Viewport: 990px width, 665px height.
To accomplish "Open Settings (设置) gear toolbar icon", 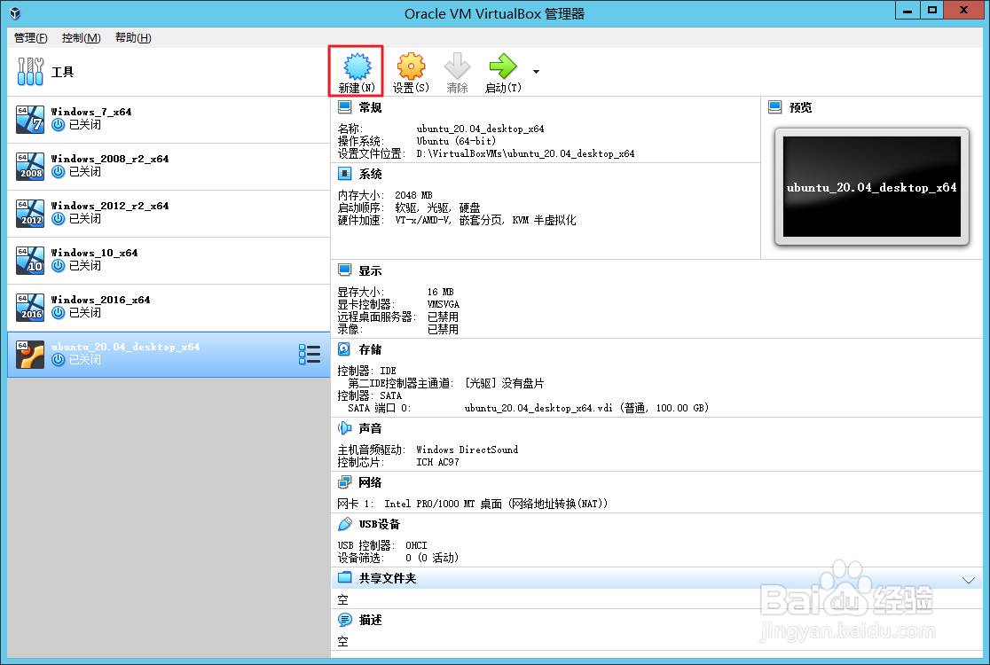I will pos(411,66).
